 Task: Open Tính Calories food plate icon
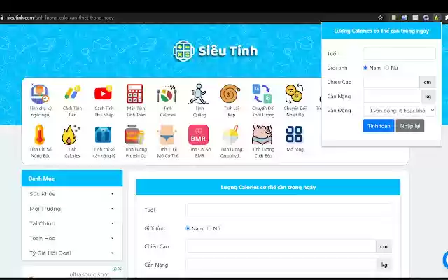pyautogui.click(x=167, y=94)
